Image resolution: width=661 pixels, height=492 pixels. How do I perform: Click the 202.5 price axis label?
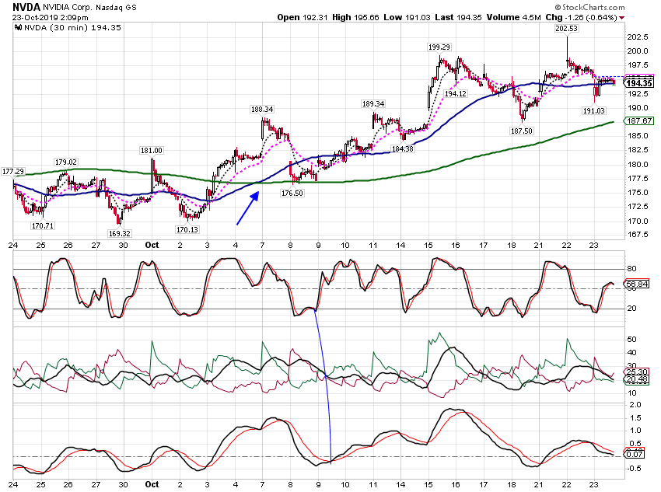point(638,37)
